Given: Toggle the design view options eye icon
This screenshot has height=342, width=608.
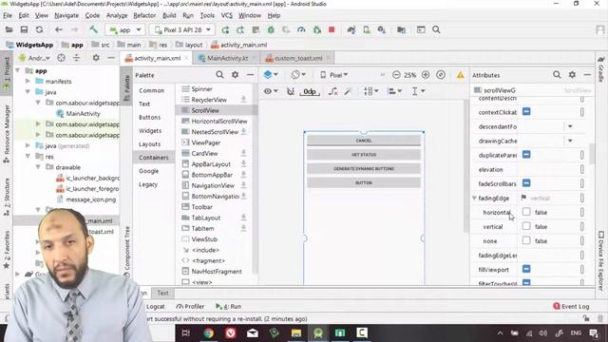Looking at the screenshot, I should (x=270, y=91).
